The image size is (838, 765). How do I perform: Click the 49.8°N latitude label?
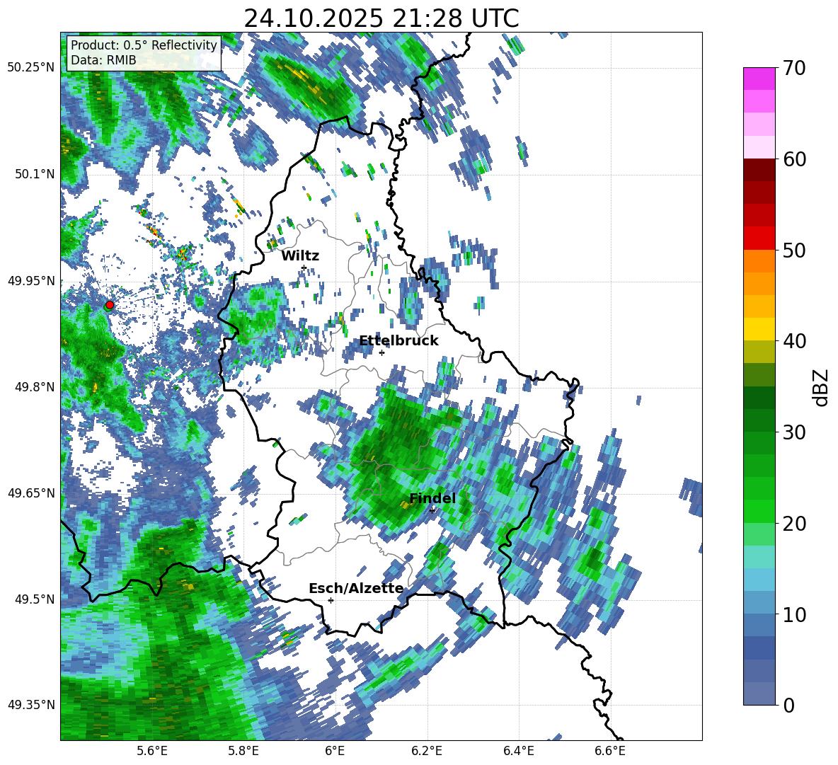pyautogui.click(x=34, y=387)
